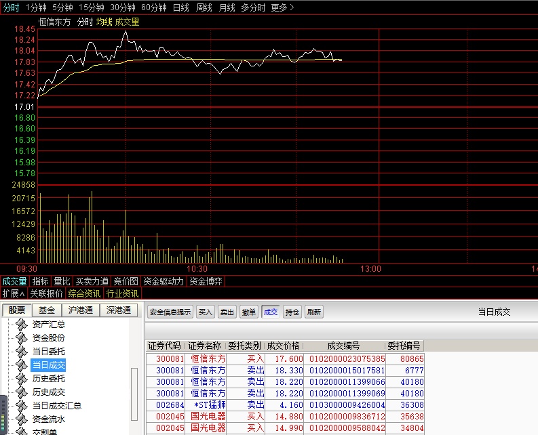This screenshot has height=435, width=538.
Task: Open the 更多 timeframe dropdown
Action: click(282, 7)
